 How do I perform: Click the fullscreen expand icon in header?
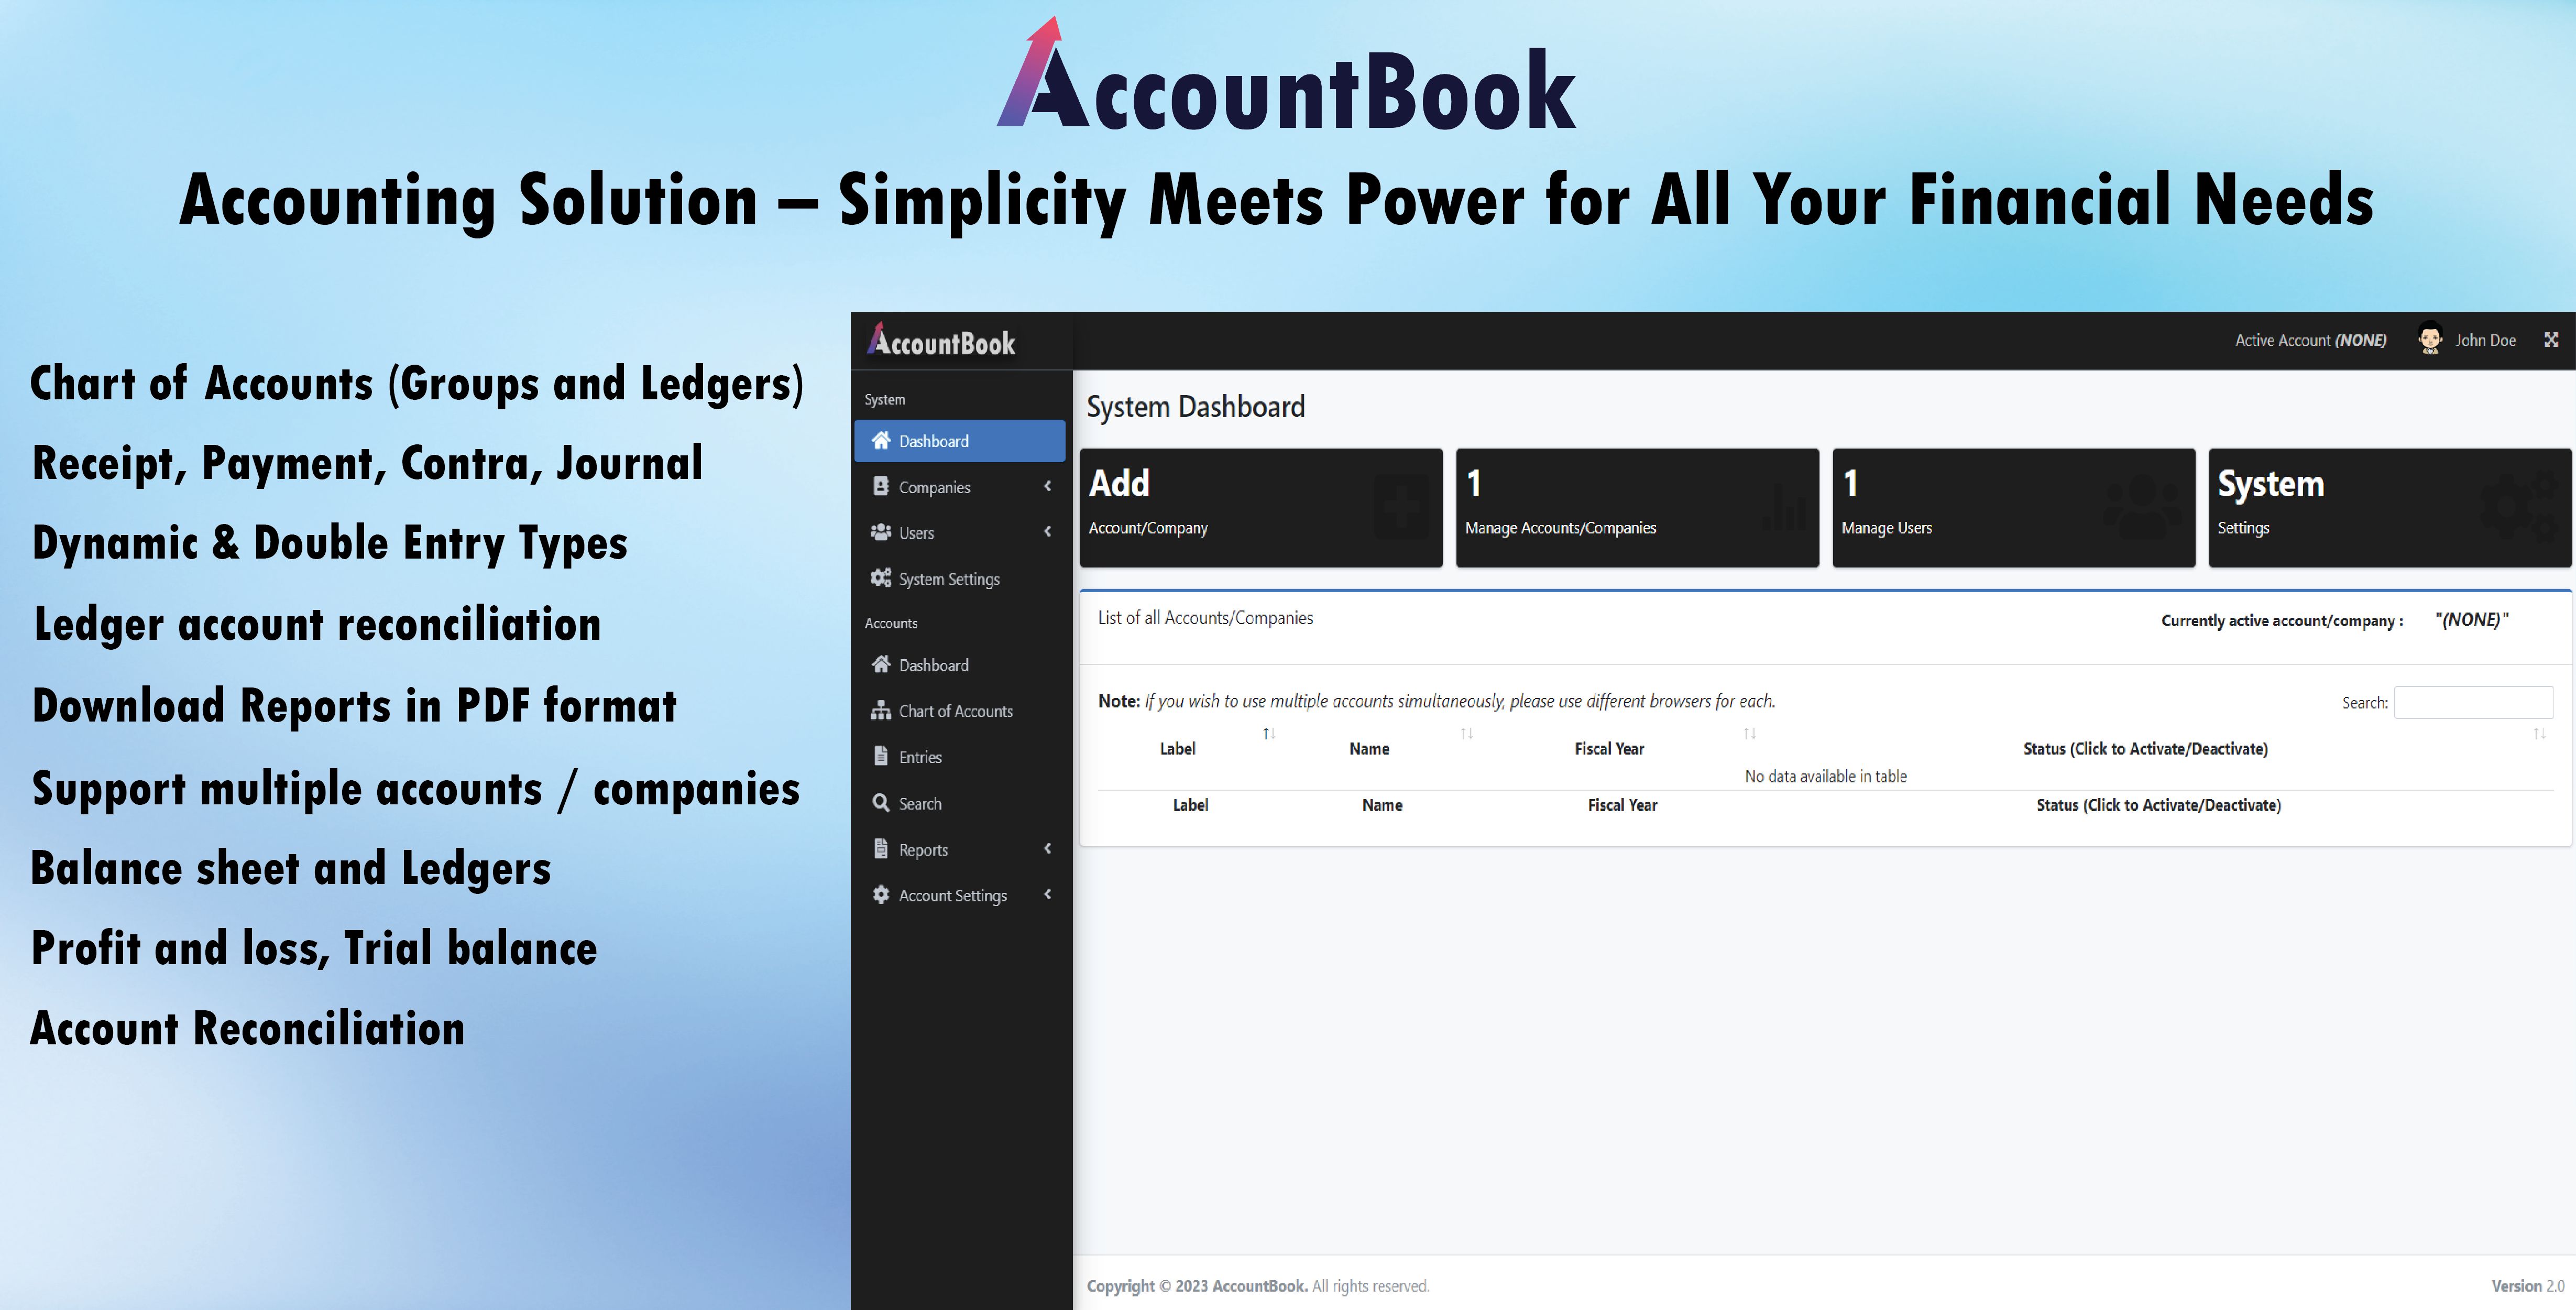point(2550,340)
